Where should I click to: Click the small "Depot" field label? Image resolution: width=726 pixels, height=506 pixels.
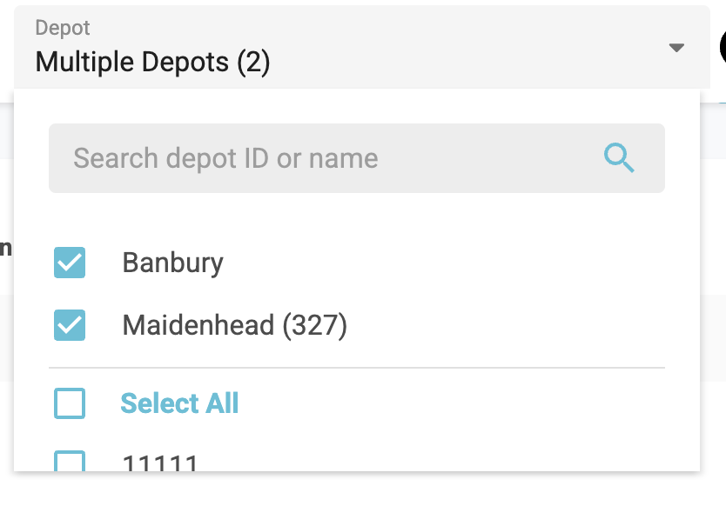pyautogui.click(x=63, y=28)
